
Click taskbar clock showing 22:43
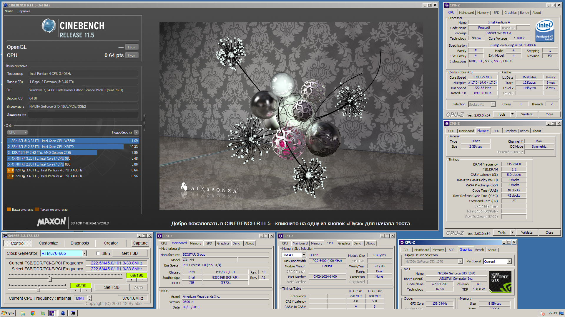pos(553,313)
